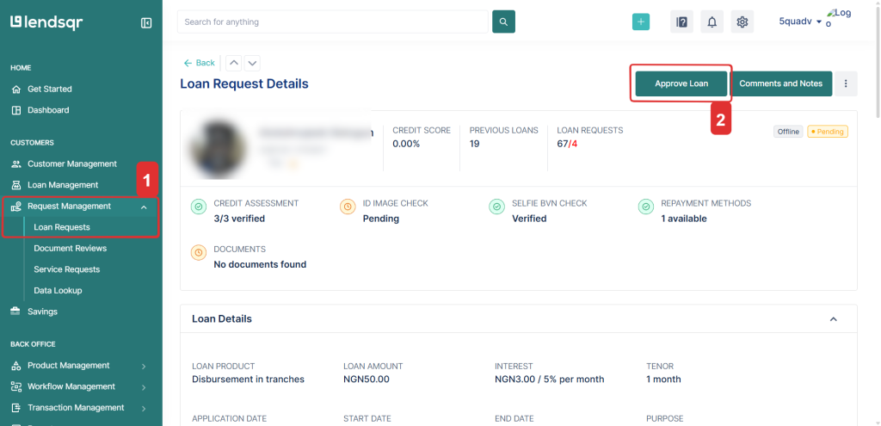Click the Offline badge

[788, 132]
